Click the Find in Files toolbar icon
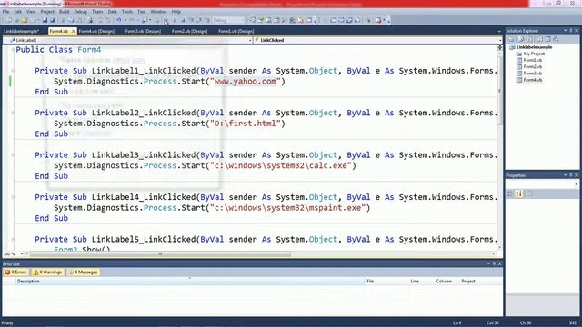The image size is (582, 327). (90, 20)
